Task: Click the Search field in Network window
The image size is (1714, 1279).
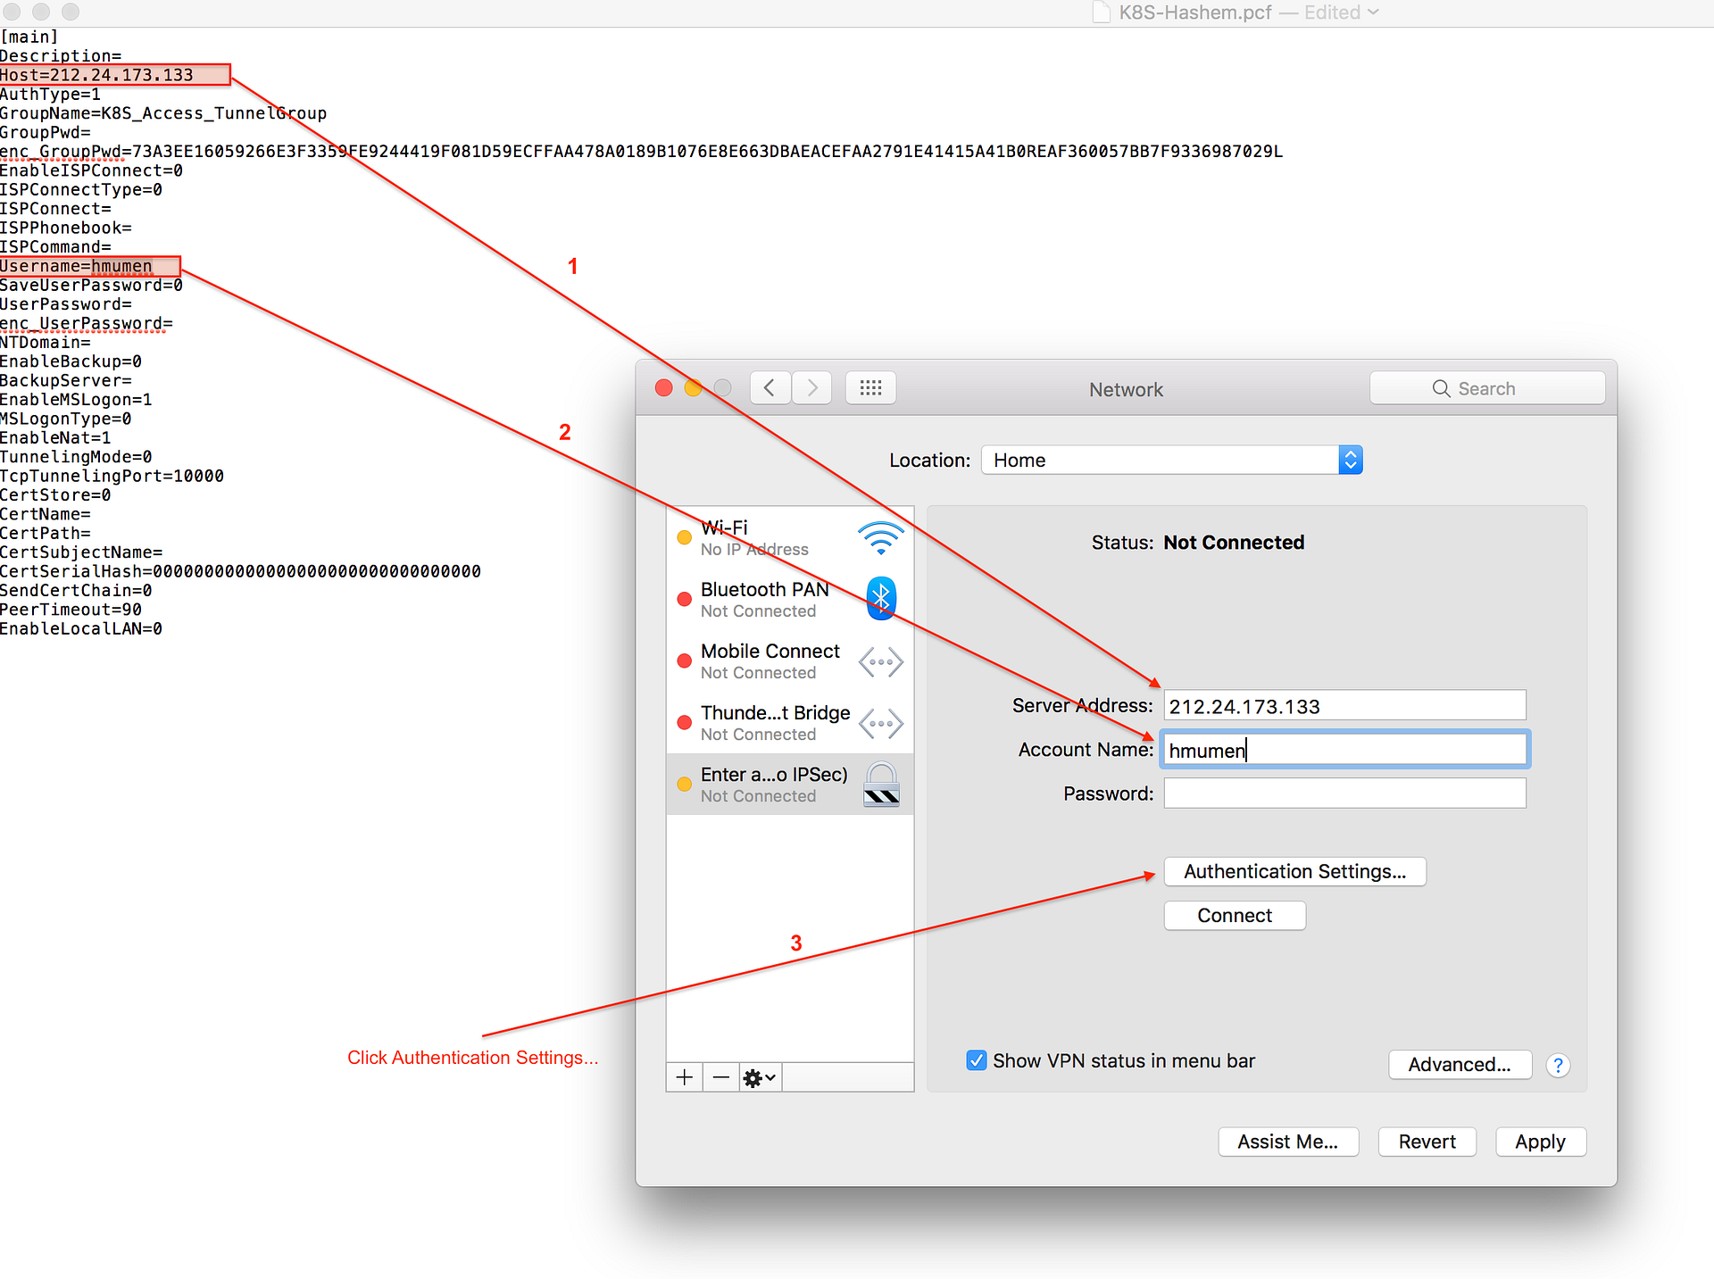Action: coord(1487,388)
